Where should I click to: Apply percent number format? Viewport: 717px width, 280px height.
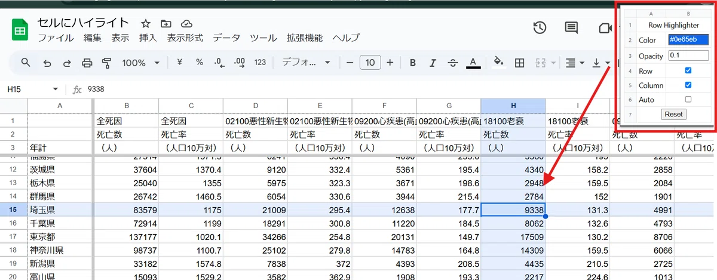200,63
